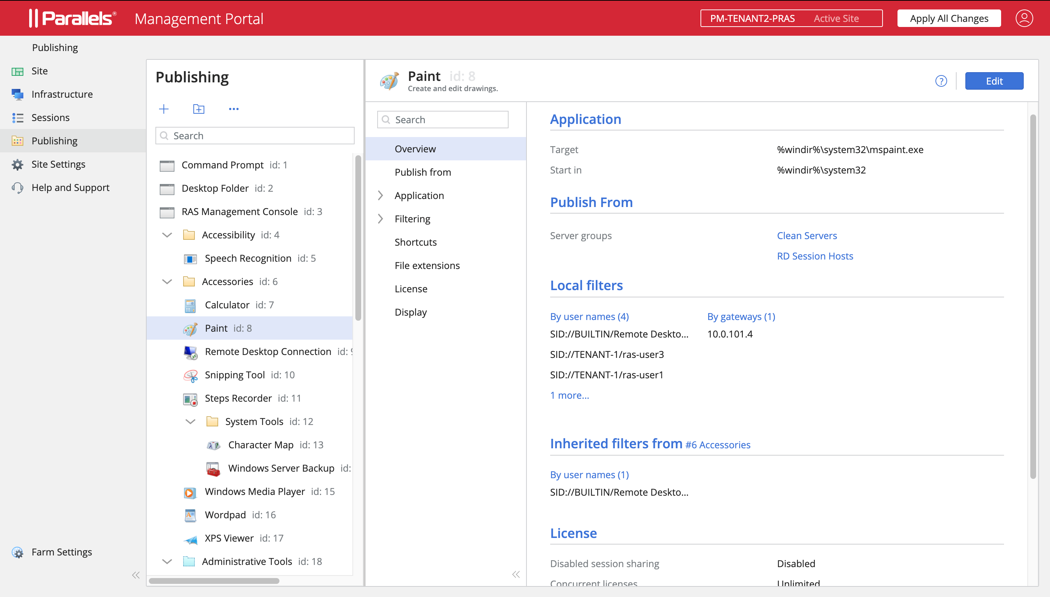
Task: Switch to the Shortcuts tab
Action: click(x=415, y=242)
